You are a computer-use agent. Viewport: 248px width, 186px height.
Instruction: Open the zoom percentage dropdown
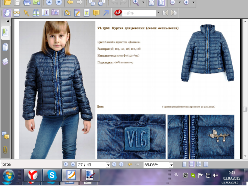(171, 165)
